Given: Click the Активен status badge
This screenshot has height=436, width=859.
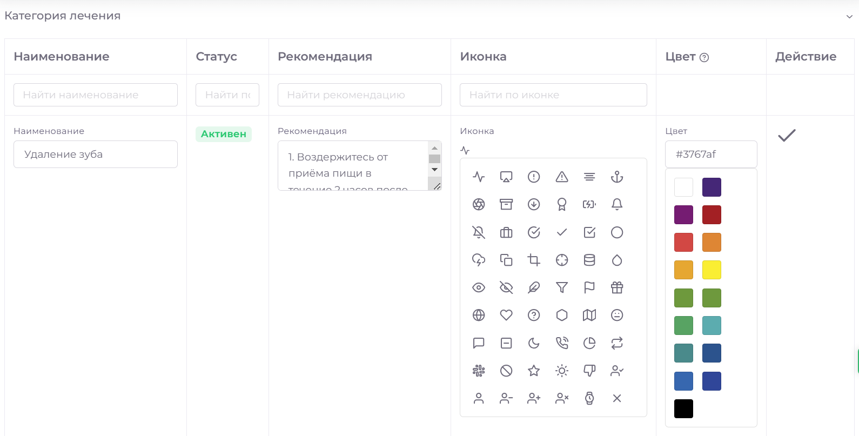Looking at the screenshot, I should pos(224,134).
